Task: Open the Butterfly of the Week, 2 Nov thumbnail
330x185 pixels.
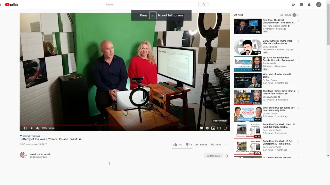Action: click(x=248, y=131)
